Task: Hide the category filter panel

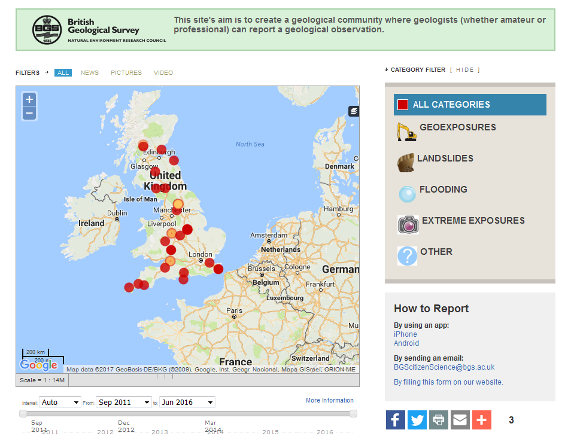Action: [464, 69]
